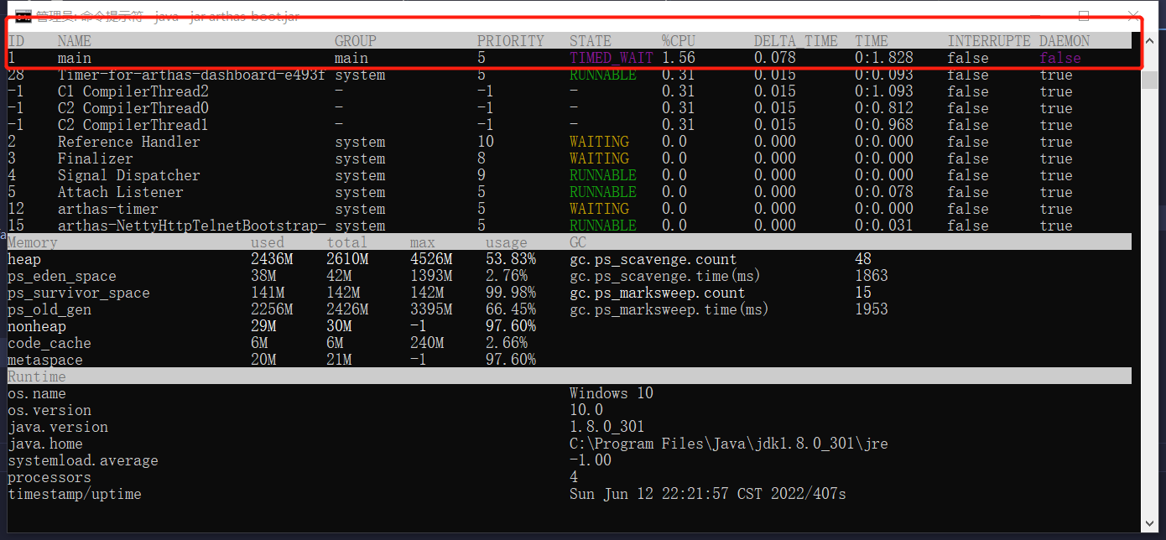The height and width of the screenshot is (540, 1166).
Task: Click the C1 CompilerThread2 row name
Action: tap(133, 91)
